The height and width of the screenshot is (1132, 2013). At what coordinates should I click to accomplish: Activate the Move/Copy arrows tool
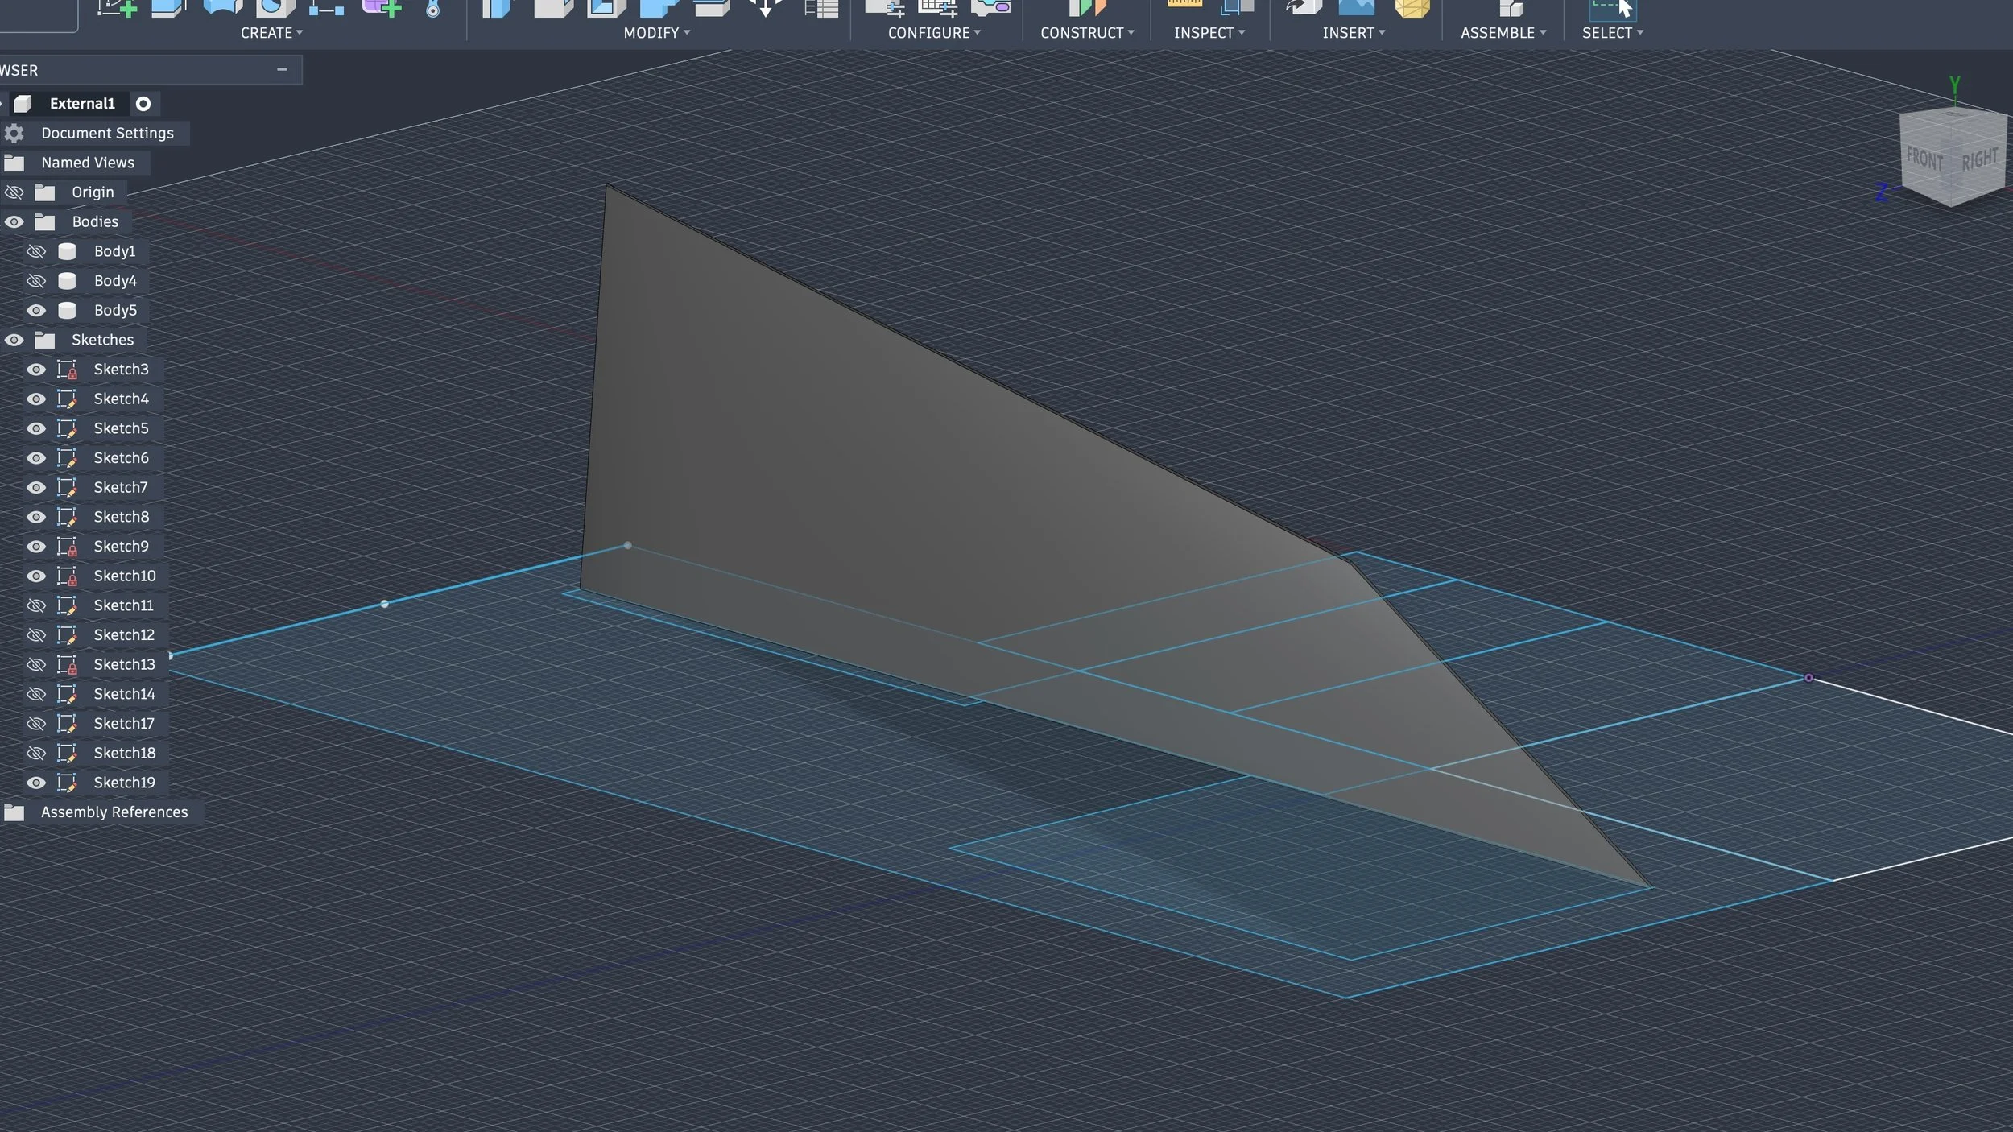[766, 7]
